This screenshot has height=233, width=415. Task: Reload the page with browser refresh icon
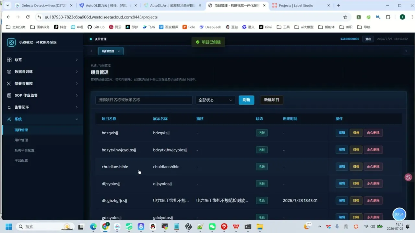[28, 17]
